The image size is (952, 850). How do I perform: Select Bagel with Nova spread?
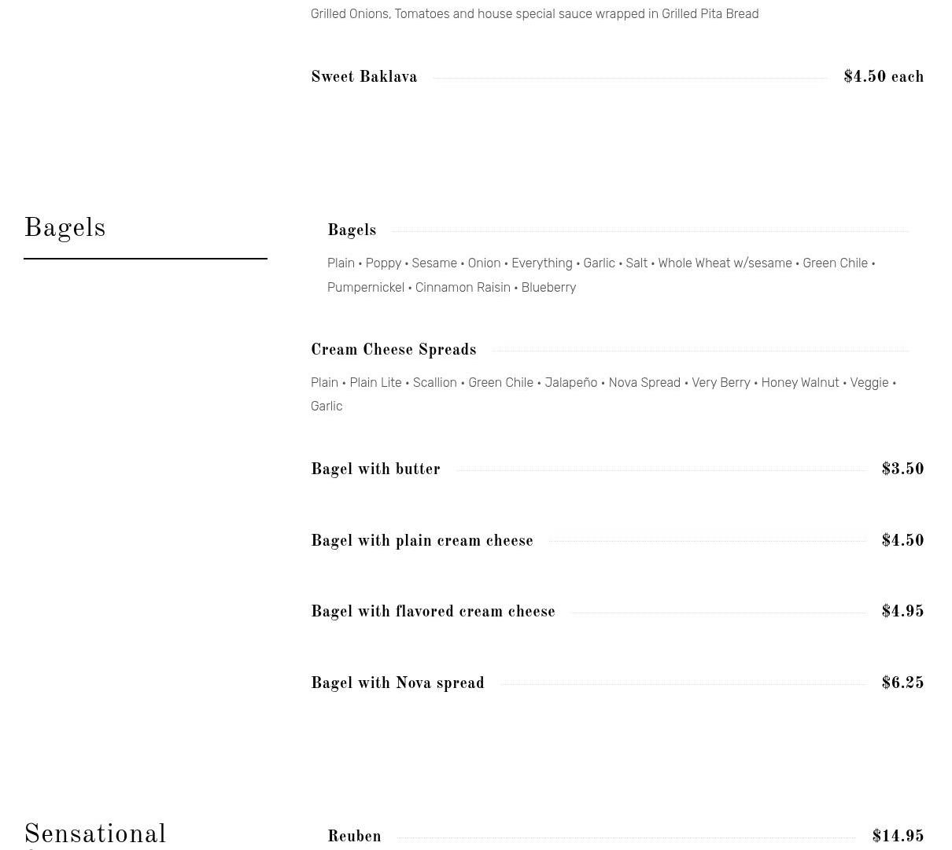click(397, 683)
